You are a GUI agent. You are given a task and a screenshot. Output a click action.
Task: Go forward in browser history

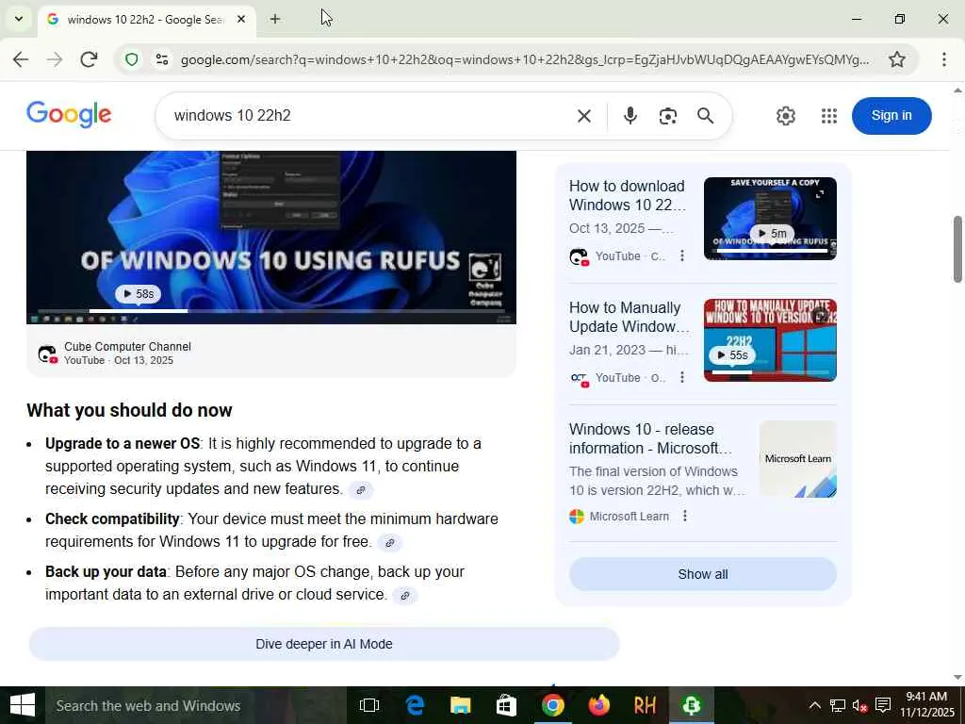click(x=55, y=59)
